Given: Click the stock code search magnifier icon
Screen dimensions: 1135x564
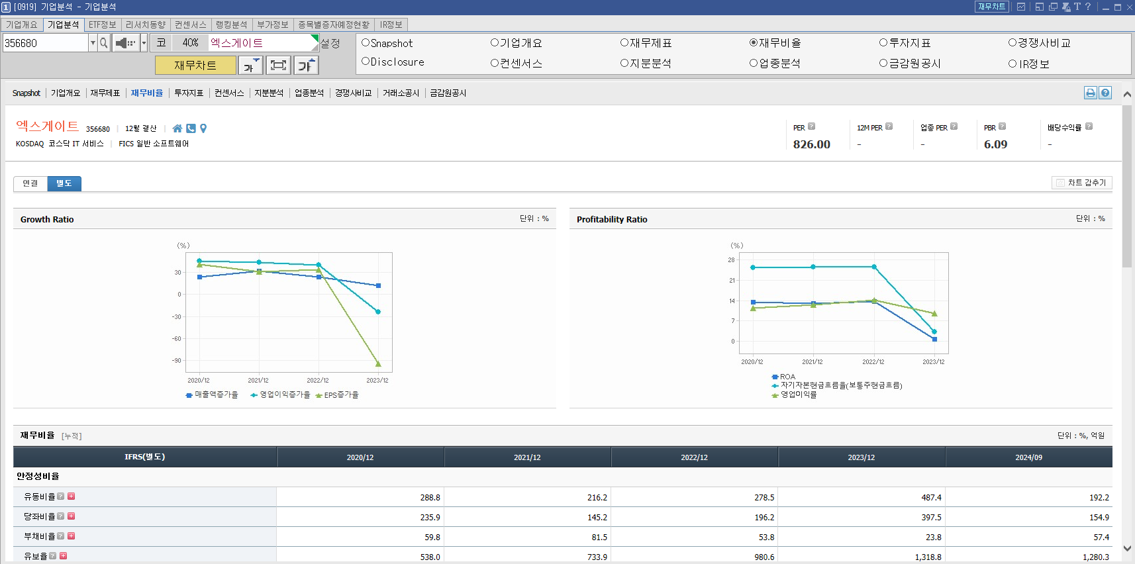Looking at the screenshot, I should coord(104,43).
